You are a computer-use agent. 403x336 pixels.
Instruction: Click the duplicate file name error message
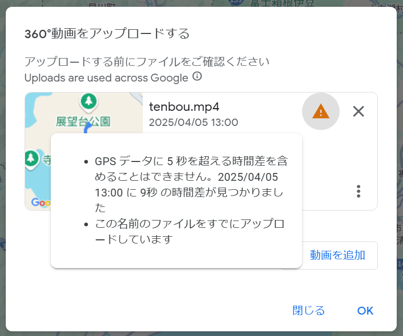coord(189,231)
